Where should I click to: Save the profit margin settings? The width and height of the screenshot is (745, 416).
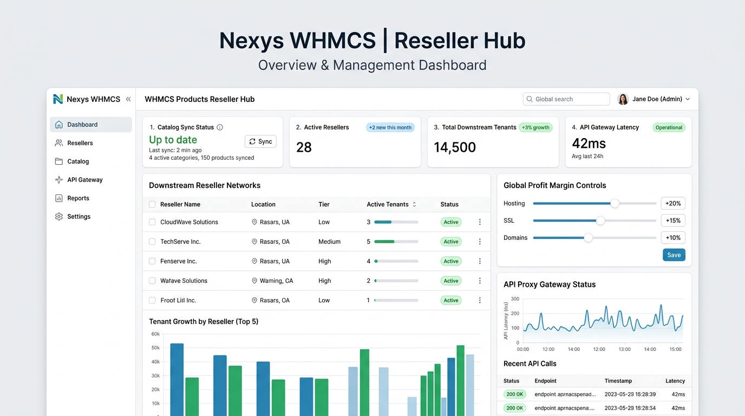(x=674, y=255)
